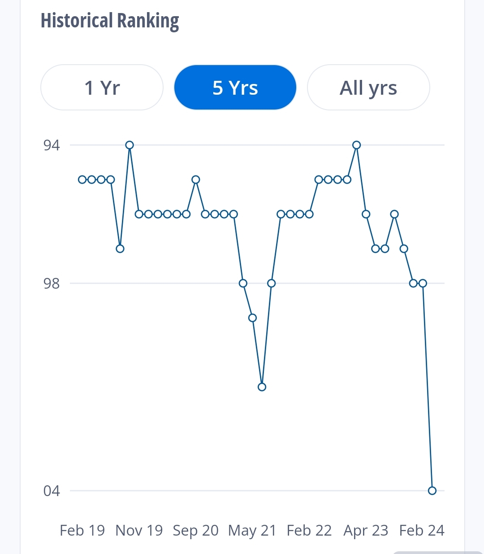Click the Feb 24 x-axis label
Image resolution: width=484 pixels, height=554 pixels.
click(422, 530)
